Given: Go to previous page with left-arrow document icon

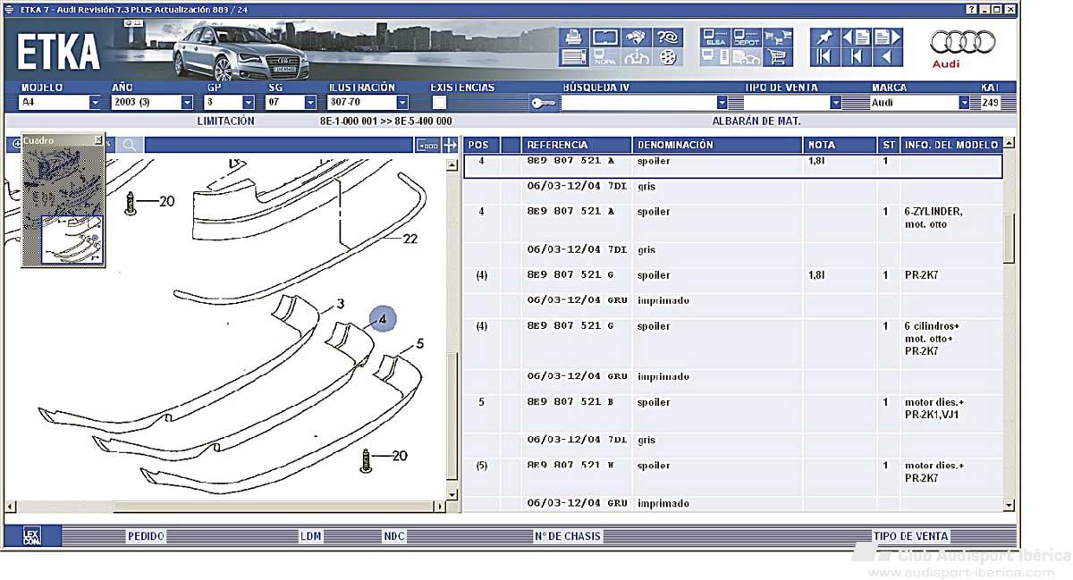Looking at the screenshot, I should tap(857, 38).
